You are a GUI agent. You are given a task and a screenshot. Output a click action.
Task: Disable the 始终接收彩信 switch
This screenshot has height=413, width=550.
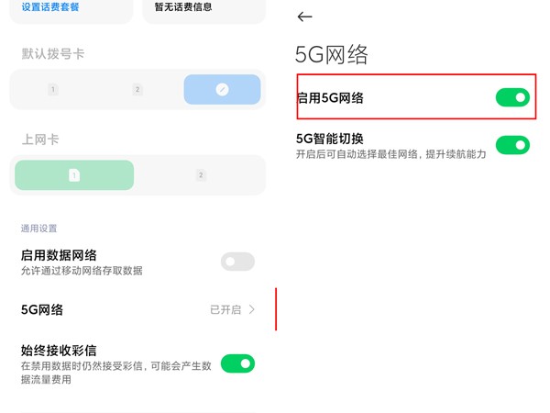point(237,363)
